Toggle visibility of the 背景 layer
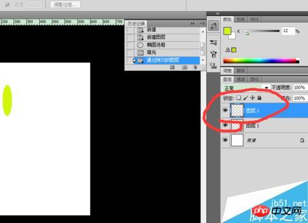This screenshot has height=223, width=308. pyautogui.click(x=225, y=140)
